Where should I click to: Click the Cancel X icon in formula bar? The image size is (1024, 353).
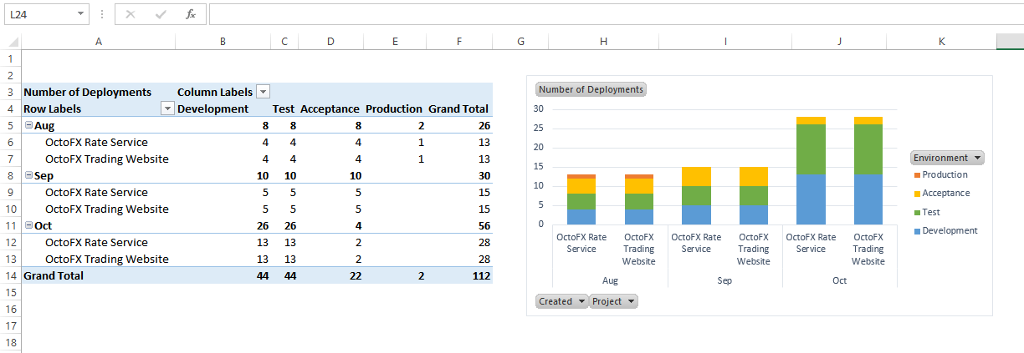pos(131,14)
